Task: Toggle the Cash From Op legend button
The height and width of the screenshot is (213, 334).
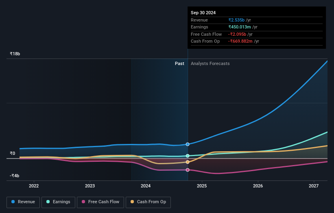Action: [x=148, y=202]
